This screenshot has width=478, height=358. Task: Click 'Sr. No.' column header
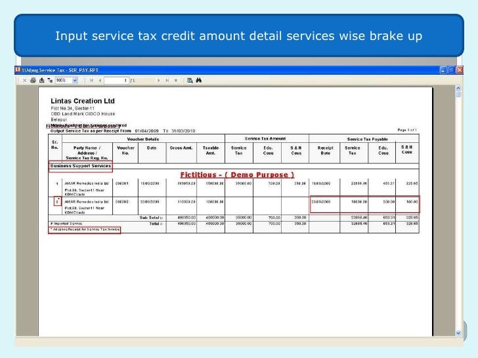55,145
